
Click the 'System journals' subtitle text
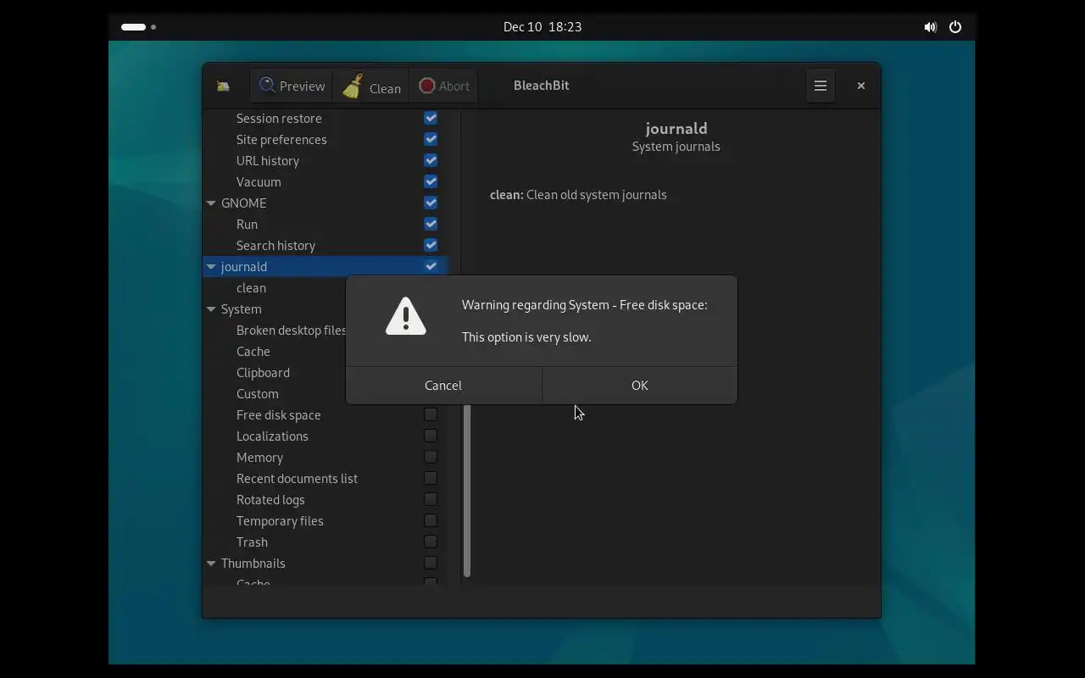[x=676, y=147]
